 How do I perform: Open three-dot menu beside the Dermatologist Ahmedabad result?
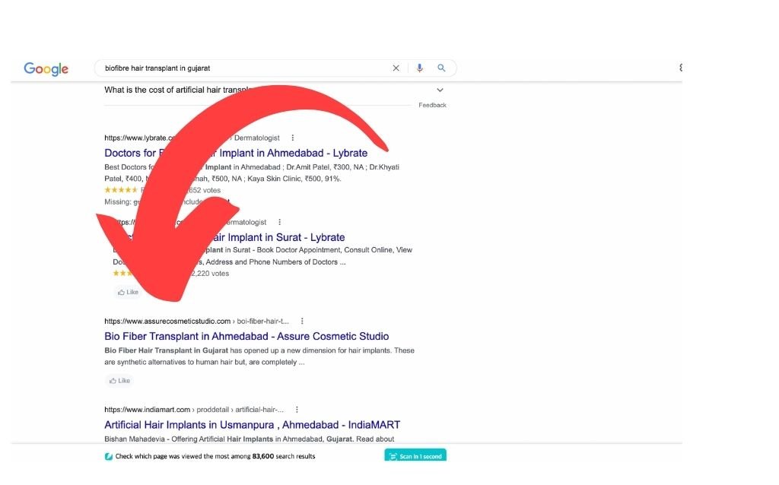point(293,138)
